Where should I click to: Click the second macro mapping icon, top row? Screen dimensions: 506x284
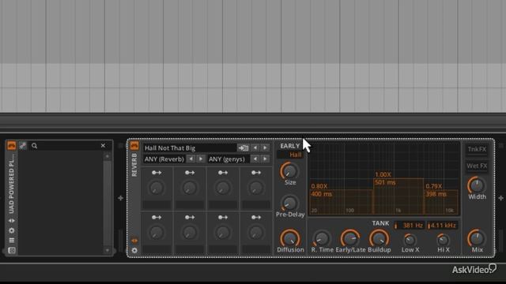[x=190, y=173]
